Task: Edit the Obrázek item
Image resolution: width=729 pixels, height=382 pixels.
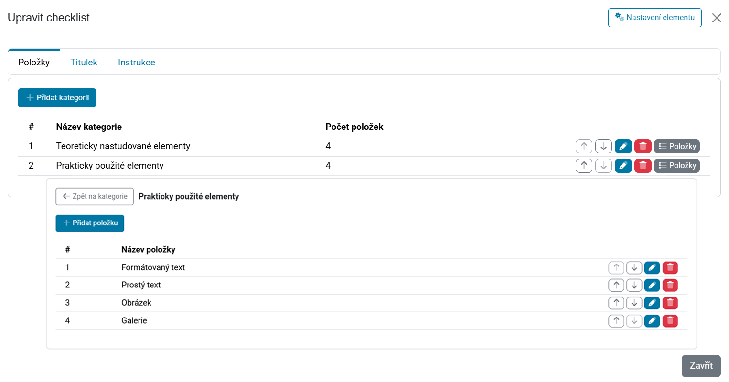Action: pyautogui.click(x=652, y=303)
